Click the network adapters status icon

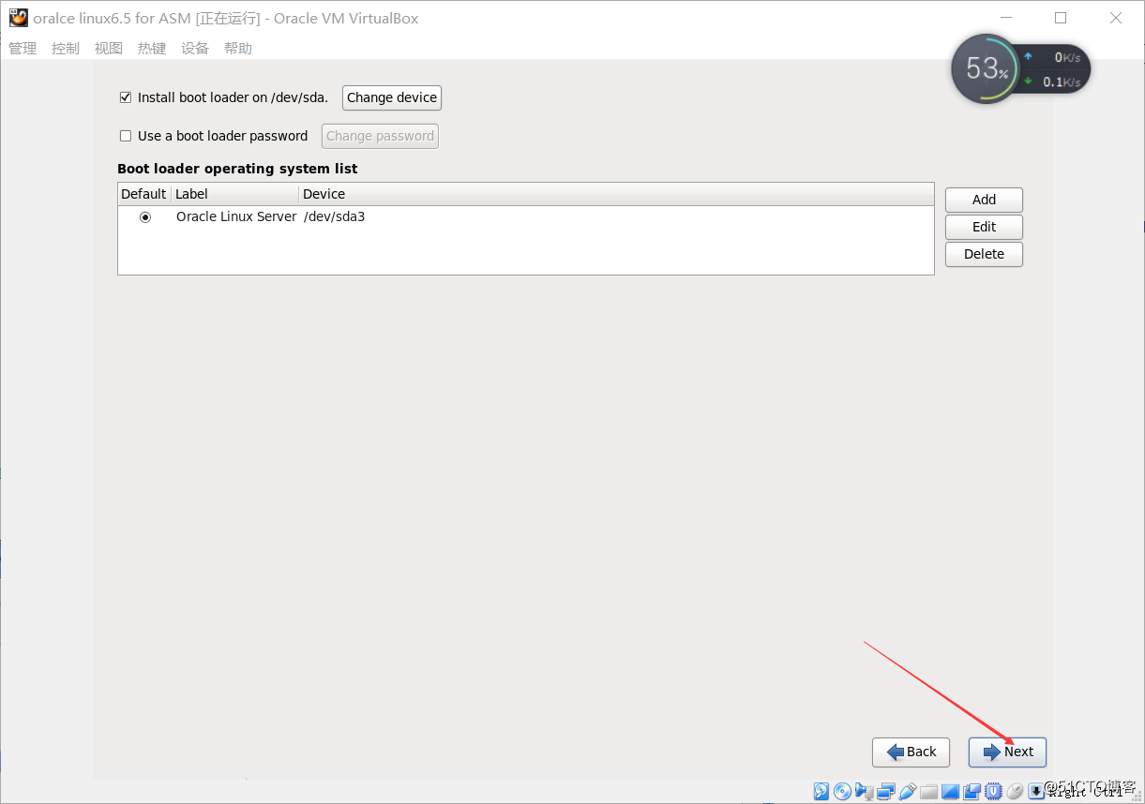885,792
